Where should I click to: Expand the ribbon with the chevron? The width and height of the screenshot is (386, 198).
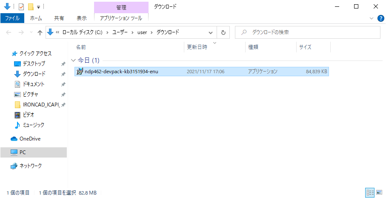(371, 18)
